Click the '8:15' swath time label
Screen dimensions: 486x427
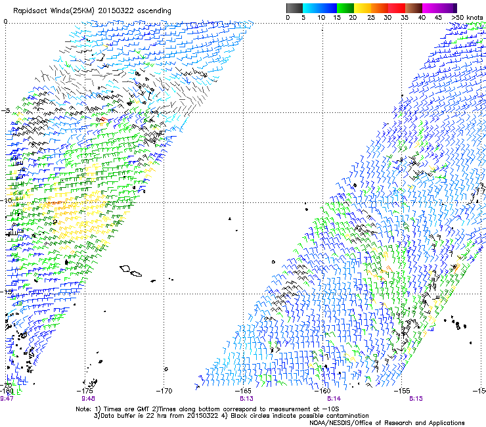[x=416, y=399]
